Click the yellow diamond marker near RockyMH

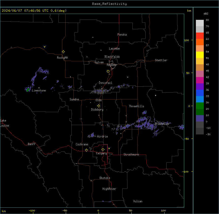point(64,52)
